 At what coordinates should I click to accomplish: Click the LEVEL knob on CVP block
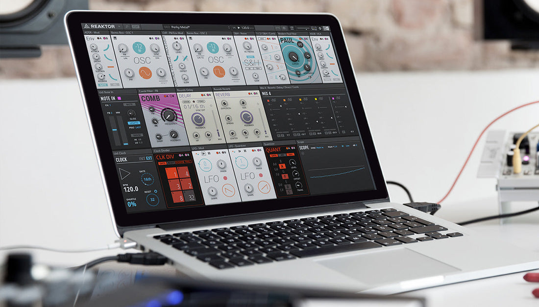177,46
